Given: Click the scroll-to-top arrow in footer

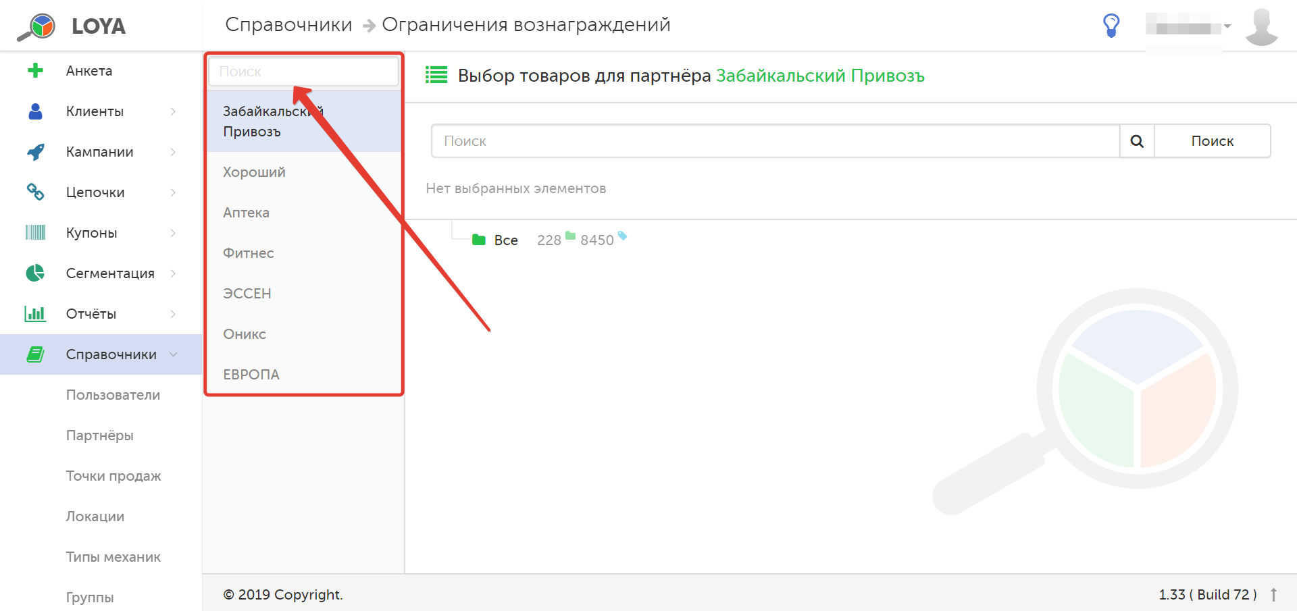Looking at the screenshot, I should click(x=1273, y=595).
